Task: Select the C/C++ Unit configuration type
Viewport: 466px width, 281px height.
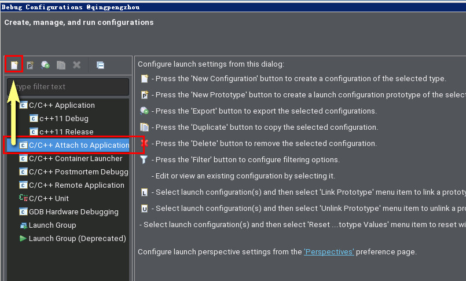Action: click(49, 199)
